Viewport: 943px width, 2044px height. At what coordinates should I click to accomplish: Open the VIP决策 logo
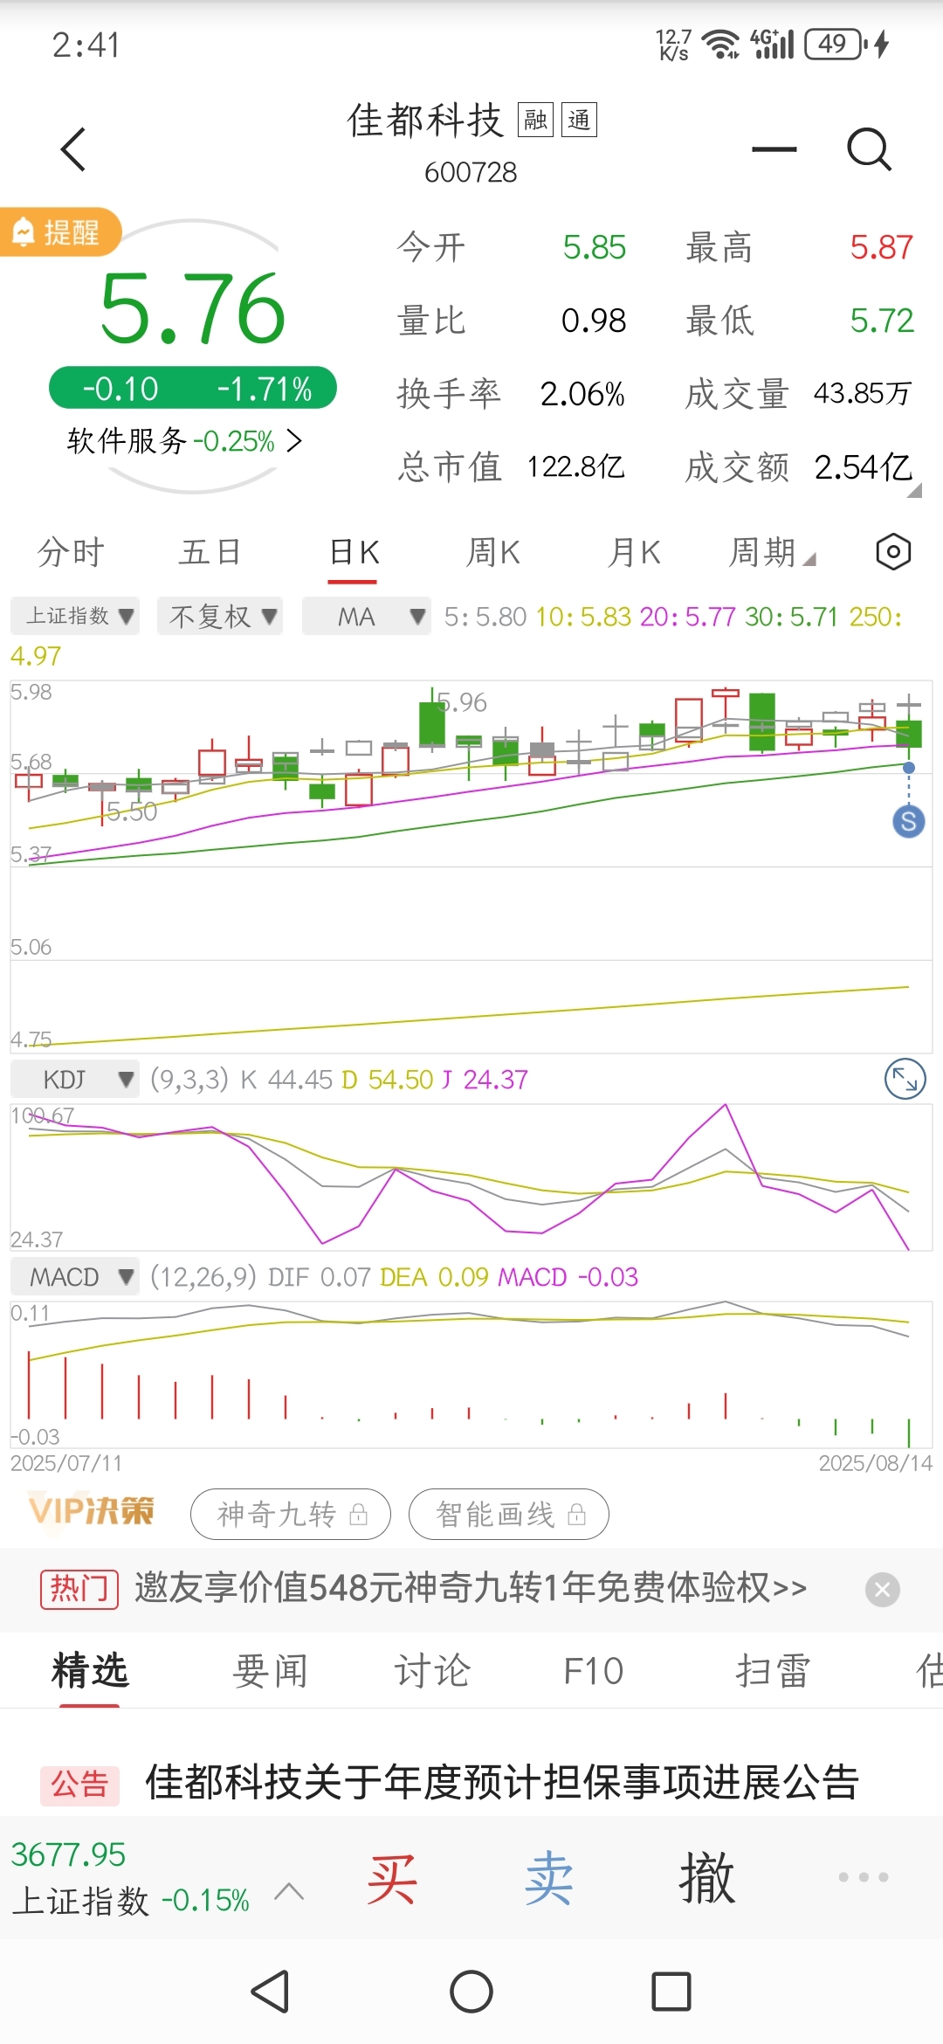pos(91,1510)
